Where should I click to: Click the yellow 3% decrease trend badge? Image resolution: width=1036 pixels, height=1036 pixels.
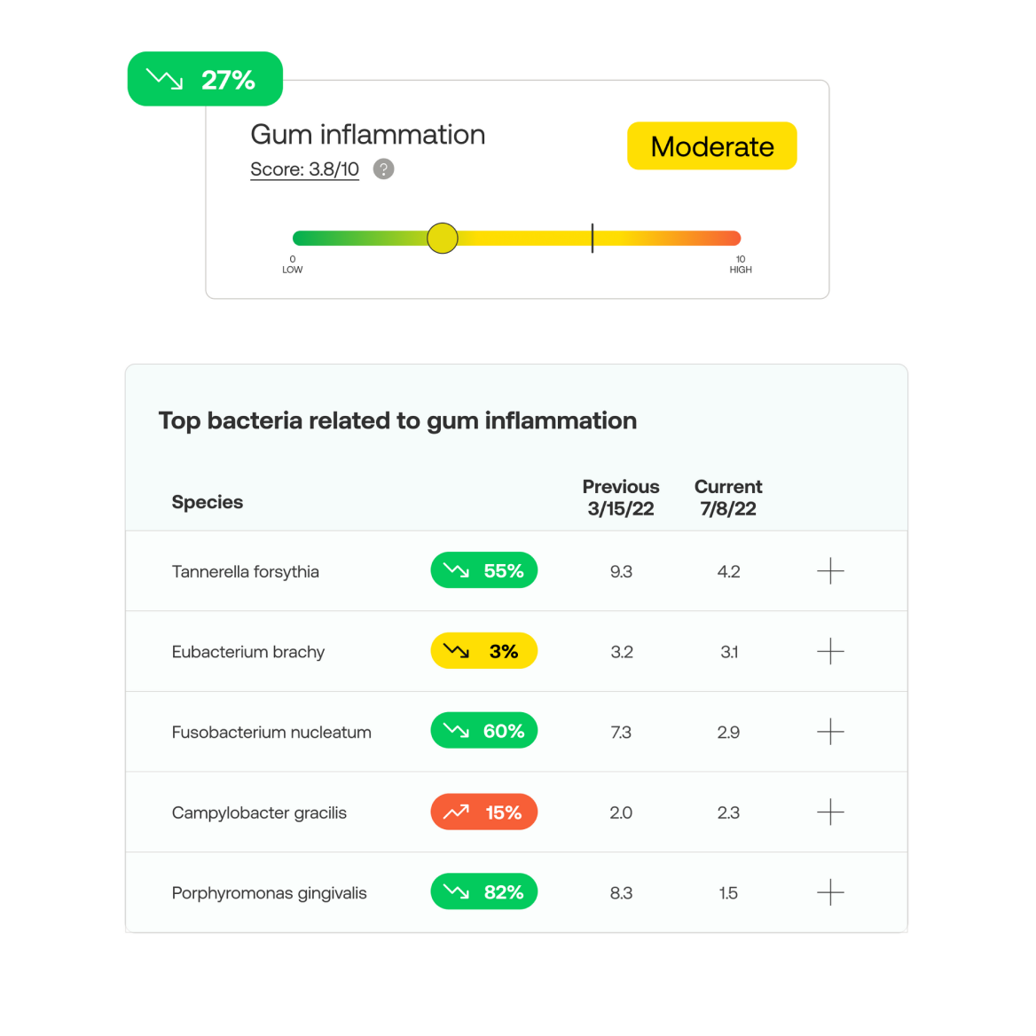coord(483,651)
